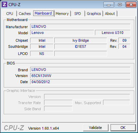Minimize the CPU-Z window

(x=109, y=5)
